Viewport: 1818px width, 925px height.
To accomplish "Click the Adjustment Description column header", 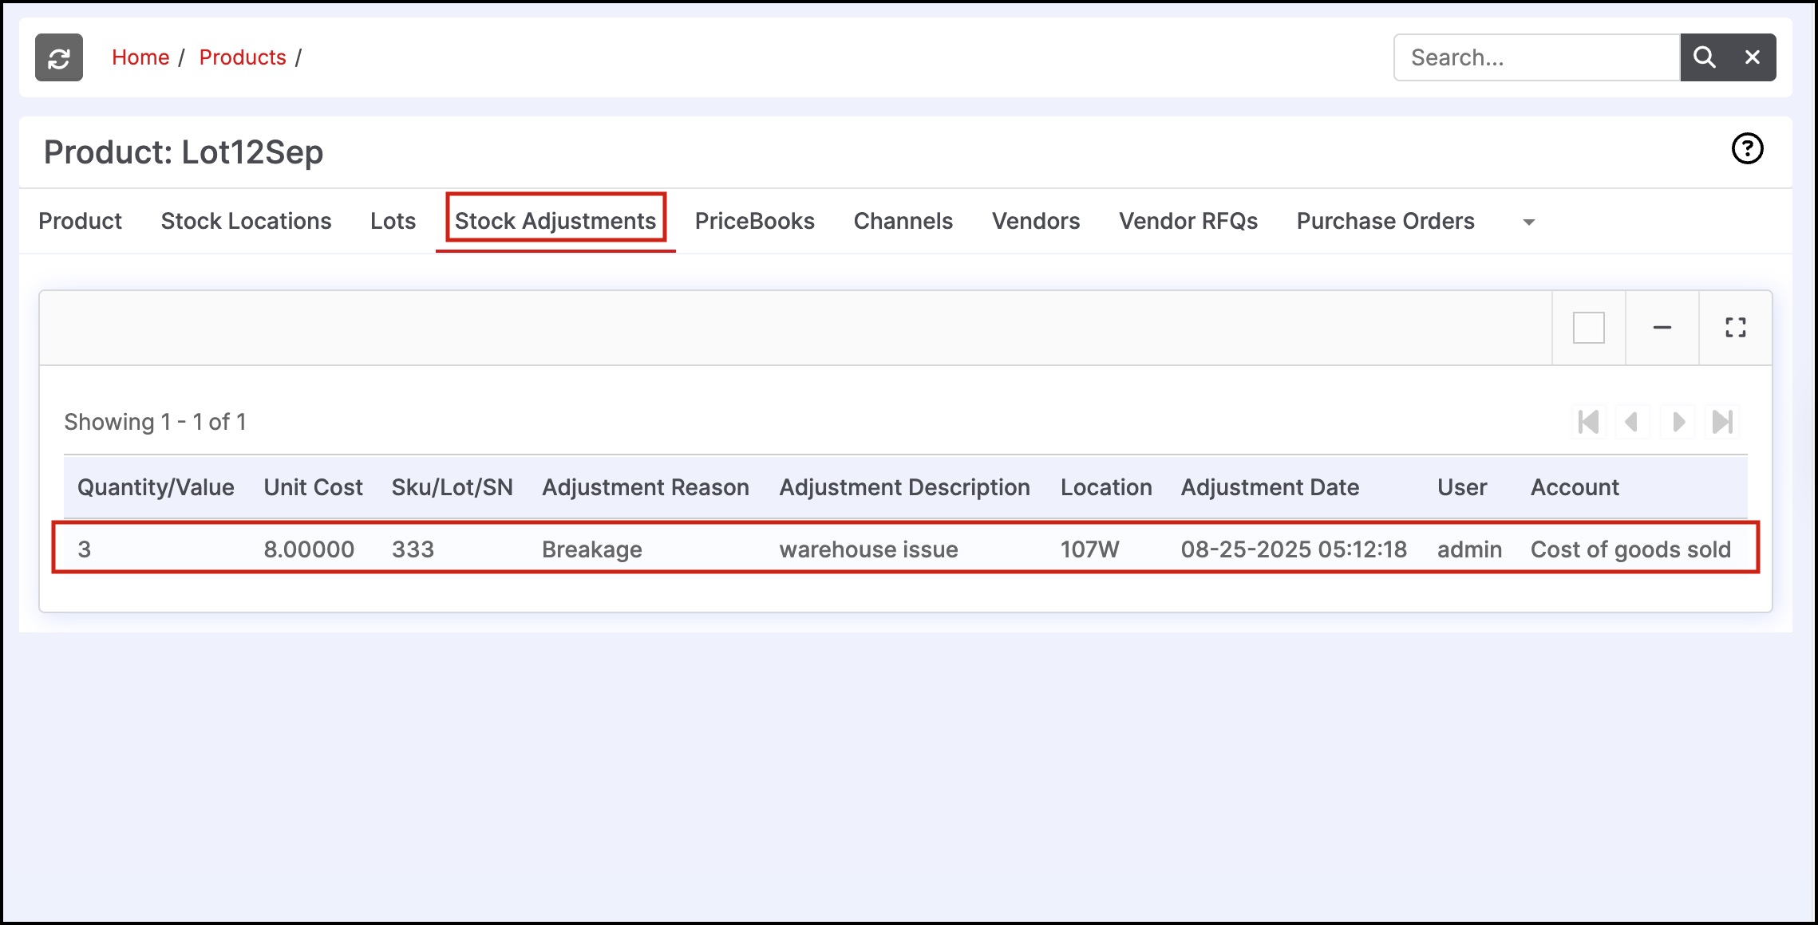I will [x=904, y=487].
